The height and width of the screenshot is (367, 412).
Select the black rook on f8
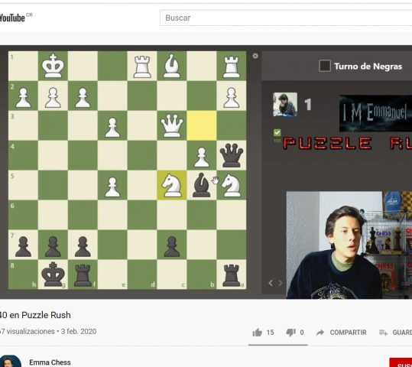[x=83, y=275]
